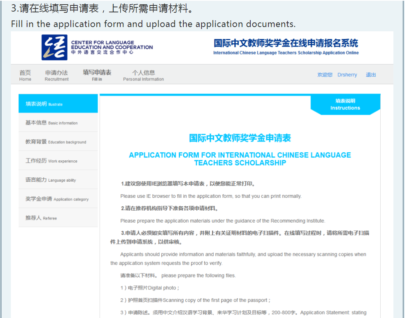Viewport: 405px width, 318px height.
Task: Click the 填表说明 Instructions badge
Action: tap(345, 104)
